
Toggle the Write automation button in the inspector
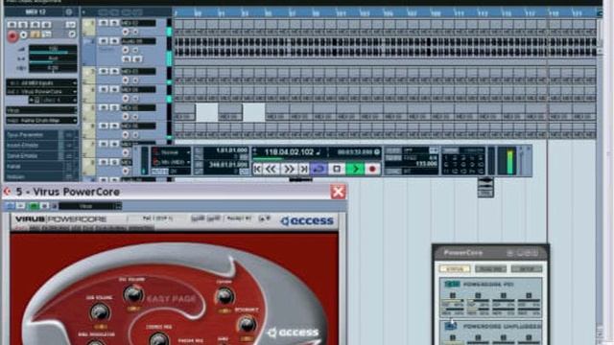pyautogui.click(x=47, y=25)
